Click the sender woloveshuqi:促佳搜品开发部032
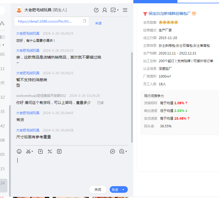Viewport: 219px width, 198px height. [x=41, y=96]
